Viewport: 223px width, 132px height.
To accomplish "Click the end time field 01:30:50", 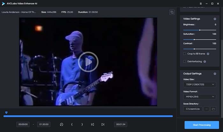I will click(x=44, y=124).
